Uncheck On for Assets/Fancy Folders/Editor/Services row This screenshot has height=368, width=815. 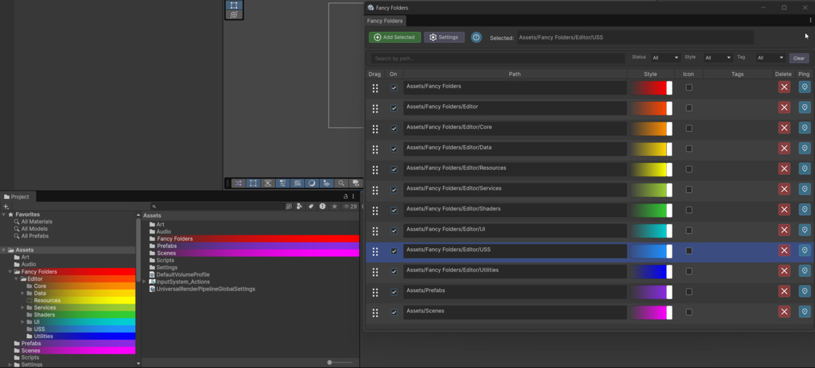click(x=394, y=190)
